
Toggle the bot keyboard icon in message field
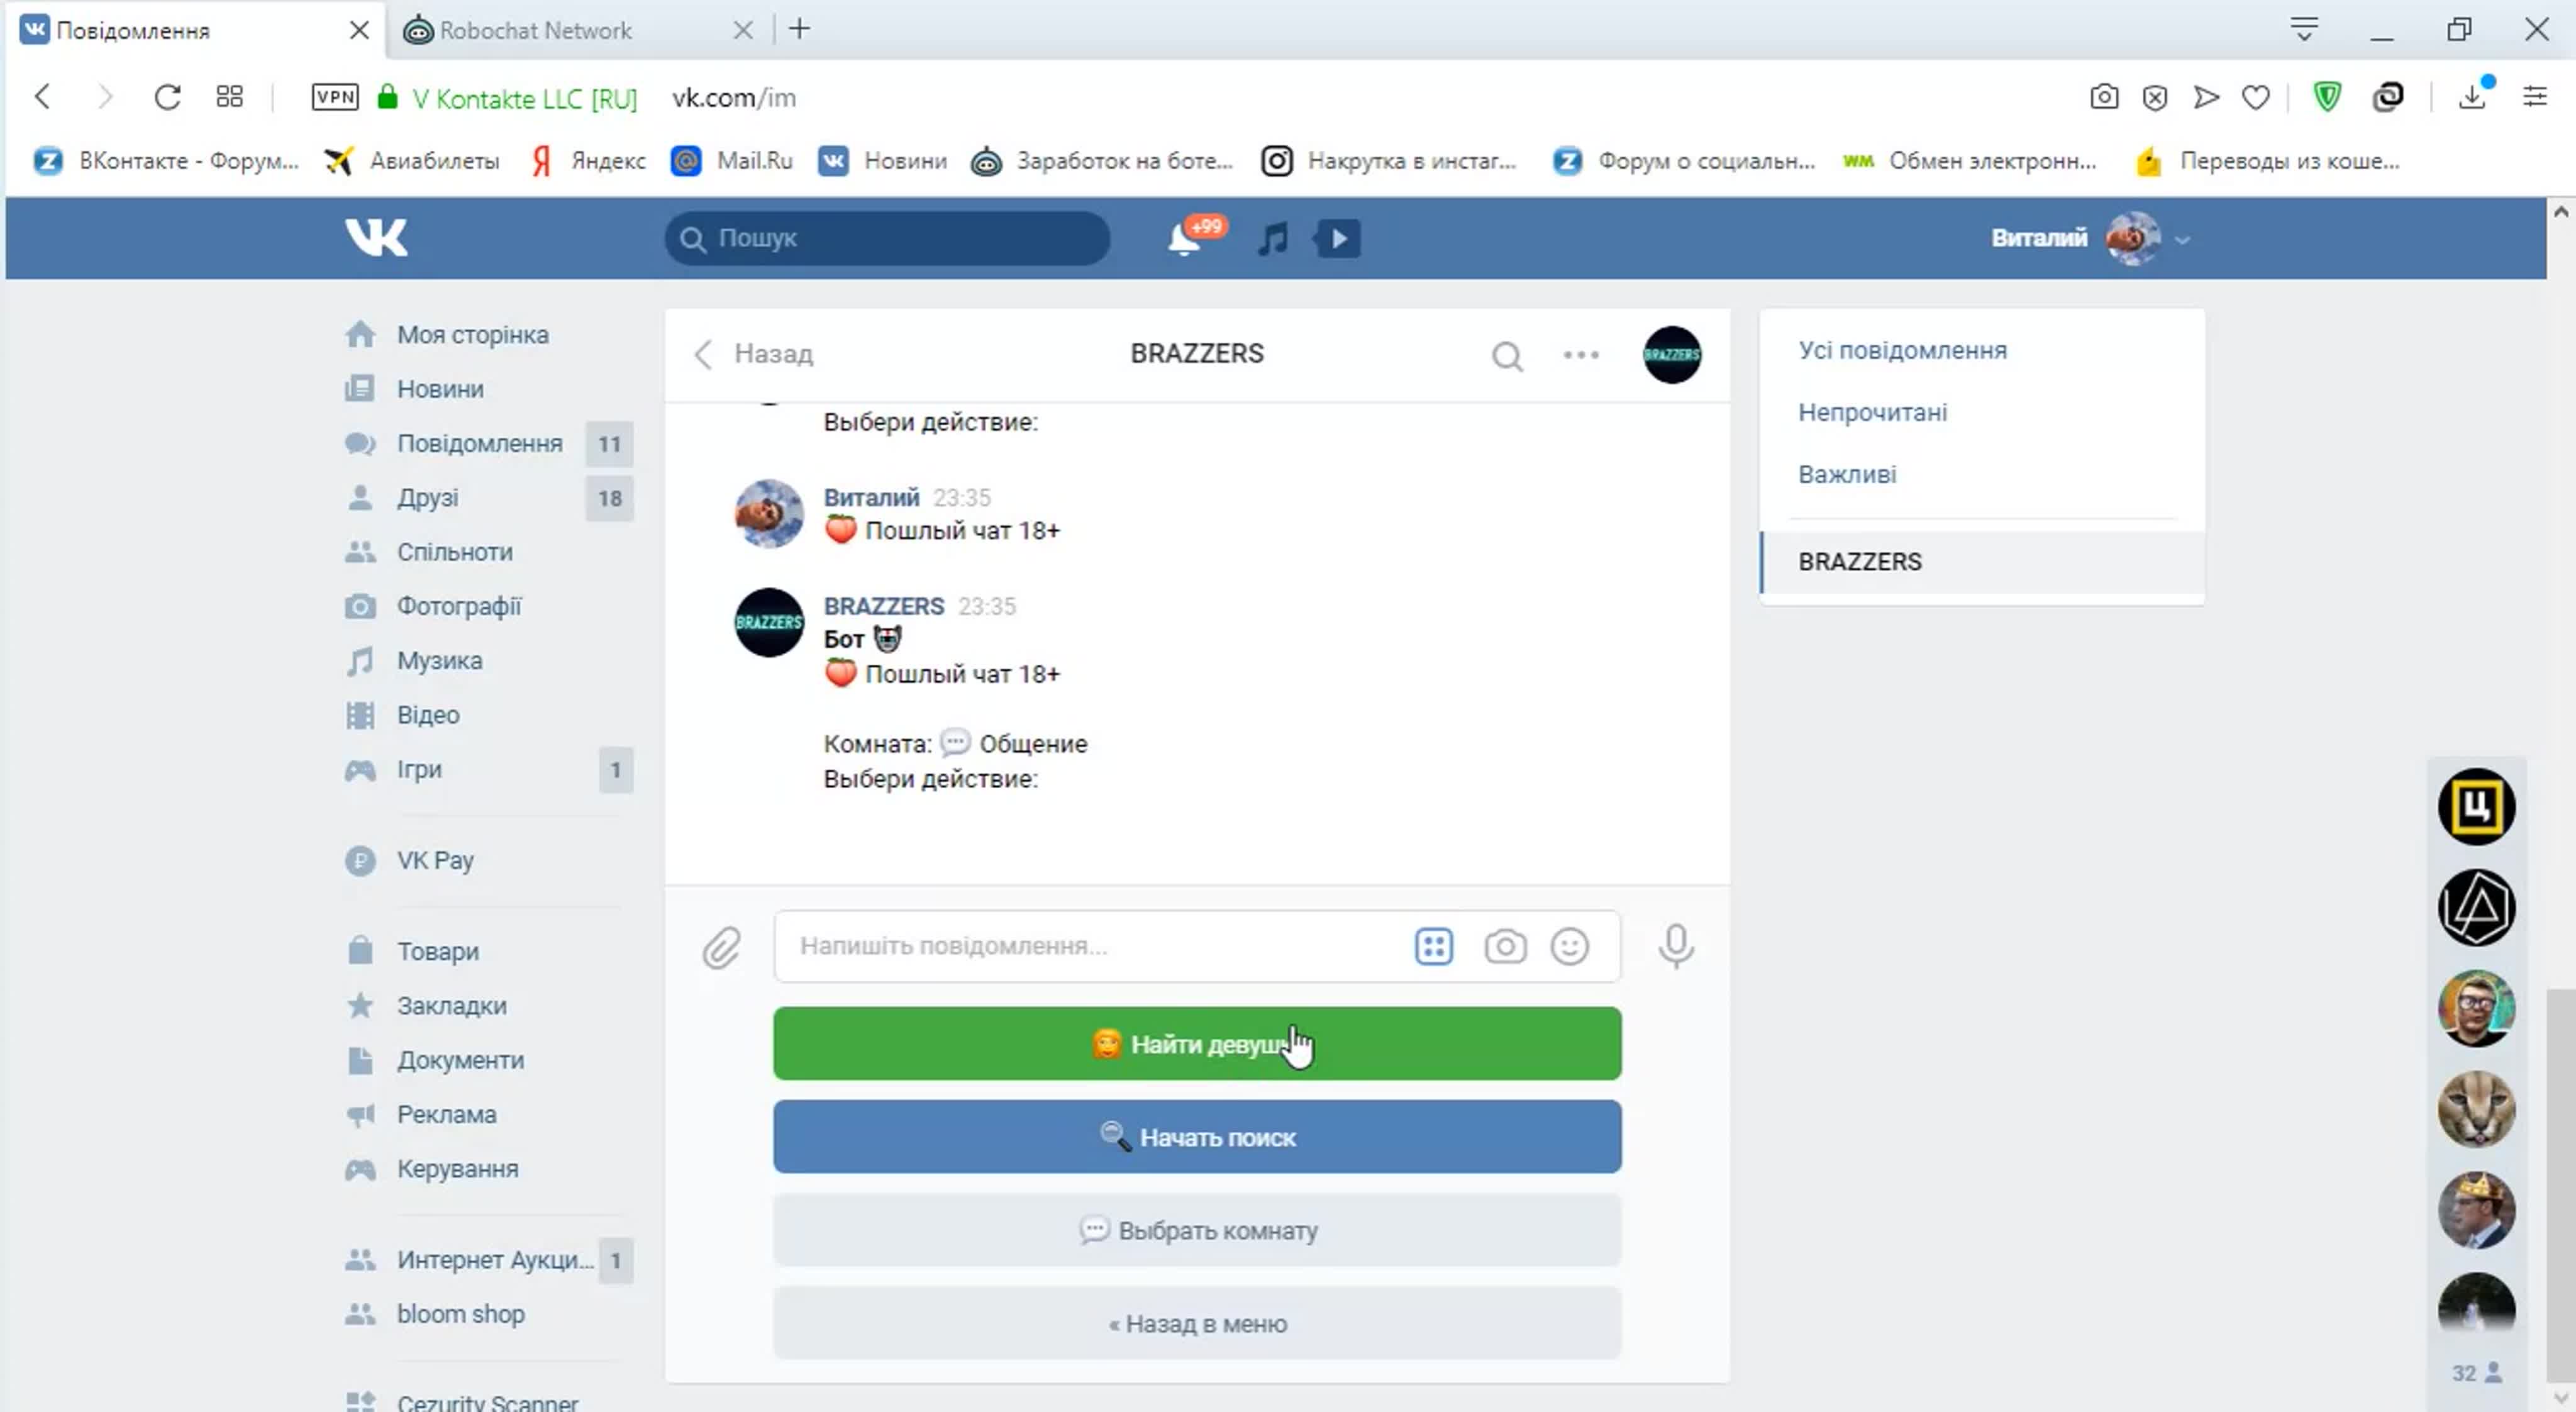coord(1433,946)
